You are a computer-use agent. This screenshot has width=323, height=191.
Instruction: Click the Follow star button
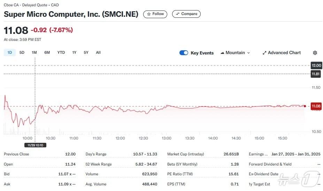(x=155, y=14)
